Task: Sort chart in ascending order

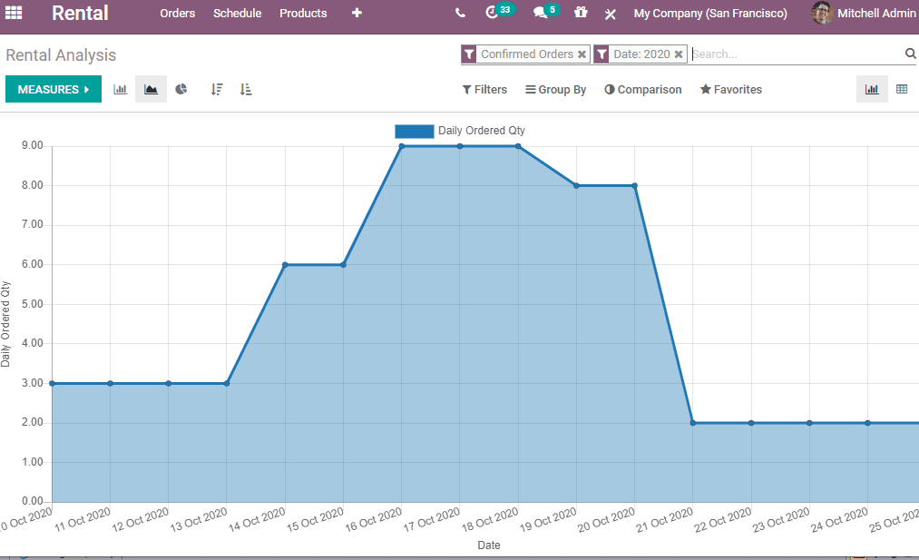Action: click(246, 89)
